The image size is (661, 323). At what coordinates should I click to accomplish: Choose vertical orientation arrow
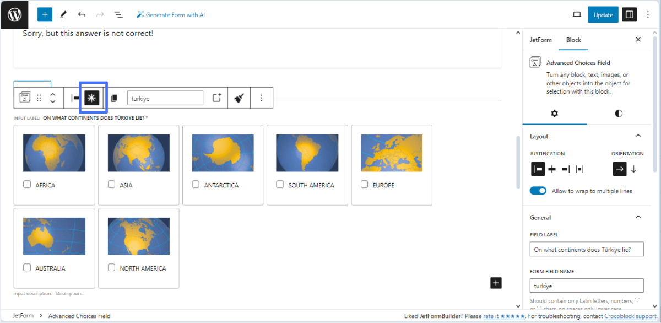tap(633, 169)
